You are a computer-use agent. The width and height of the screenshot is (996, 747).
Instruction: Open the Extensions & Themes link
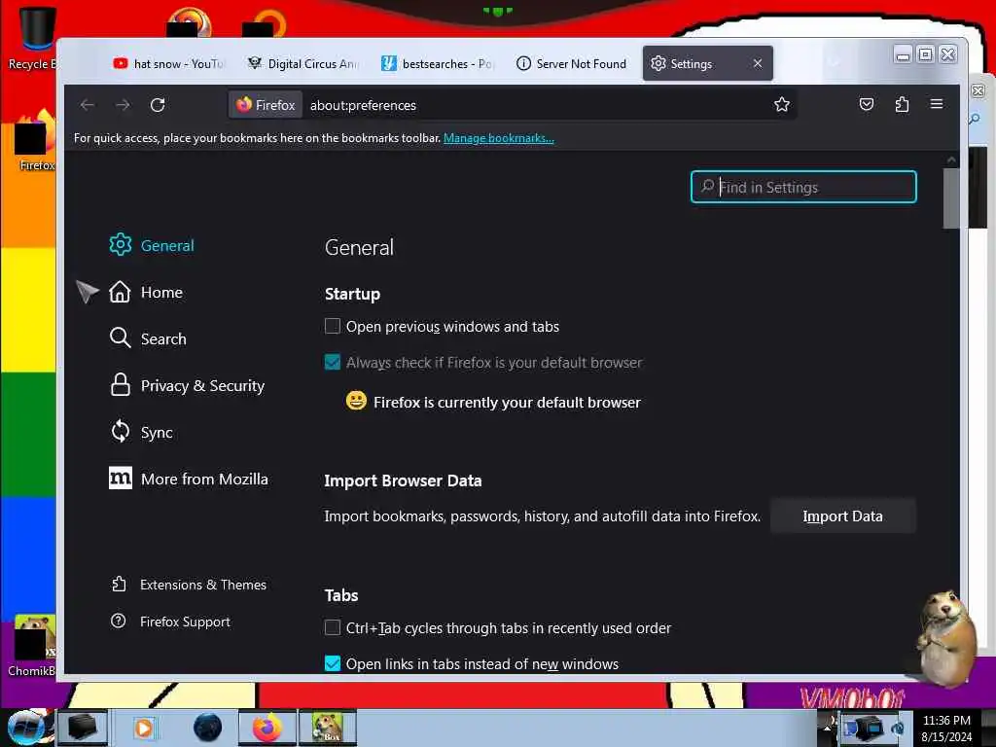coord(203,585)
